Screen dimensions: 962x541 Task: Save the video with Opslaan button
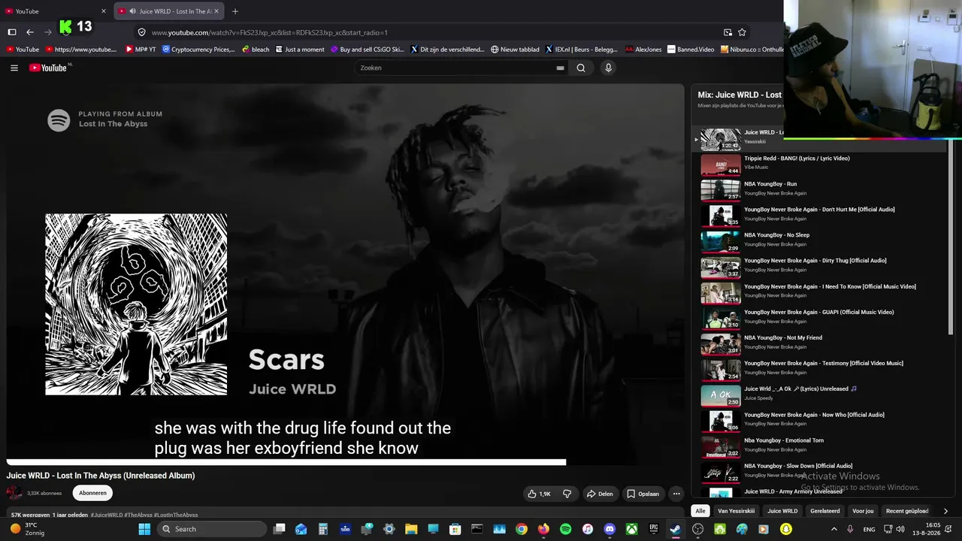pyautogui.click(x=643, y=494)
